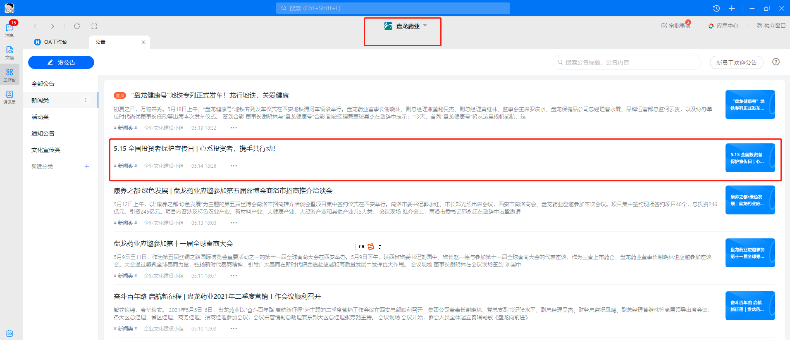Click the 新员工欢迎公告 button
The image size is (790, 340).
(736, 62)
